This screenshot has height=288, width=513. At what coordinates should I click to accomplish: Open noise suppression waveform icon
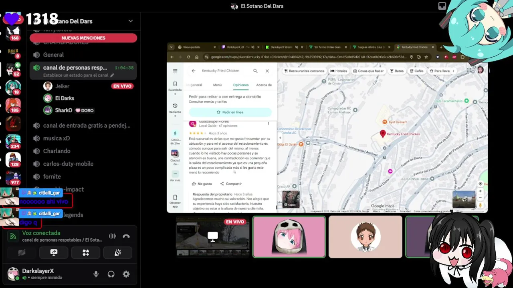click(x=113, y=236)
